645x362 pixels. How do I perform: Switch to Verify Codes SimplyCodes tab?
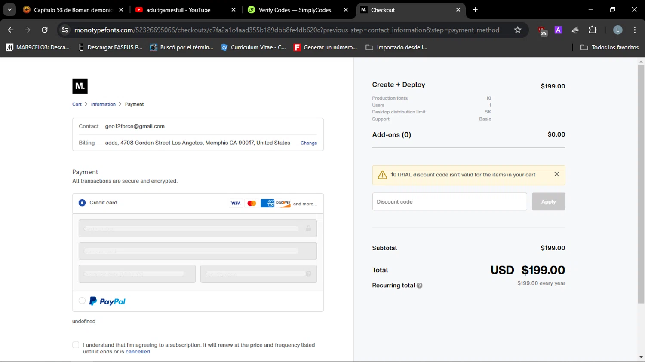coord(295,9)
